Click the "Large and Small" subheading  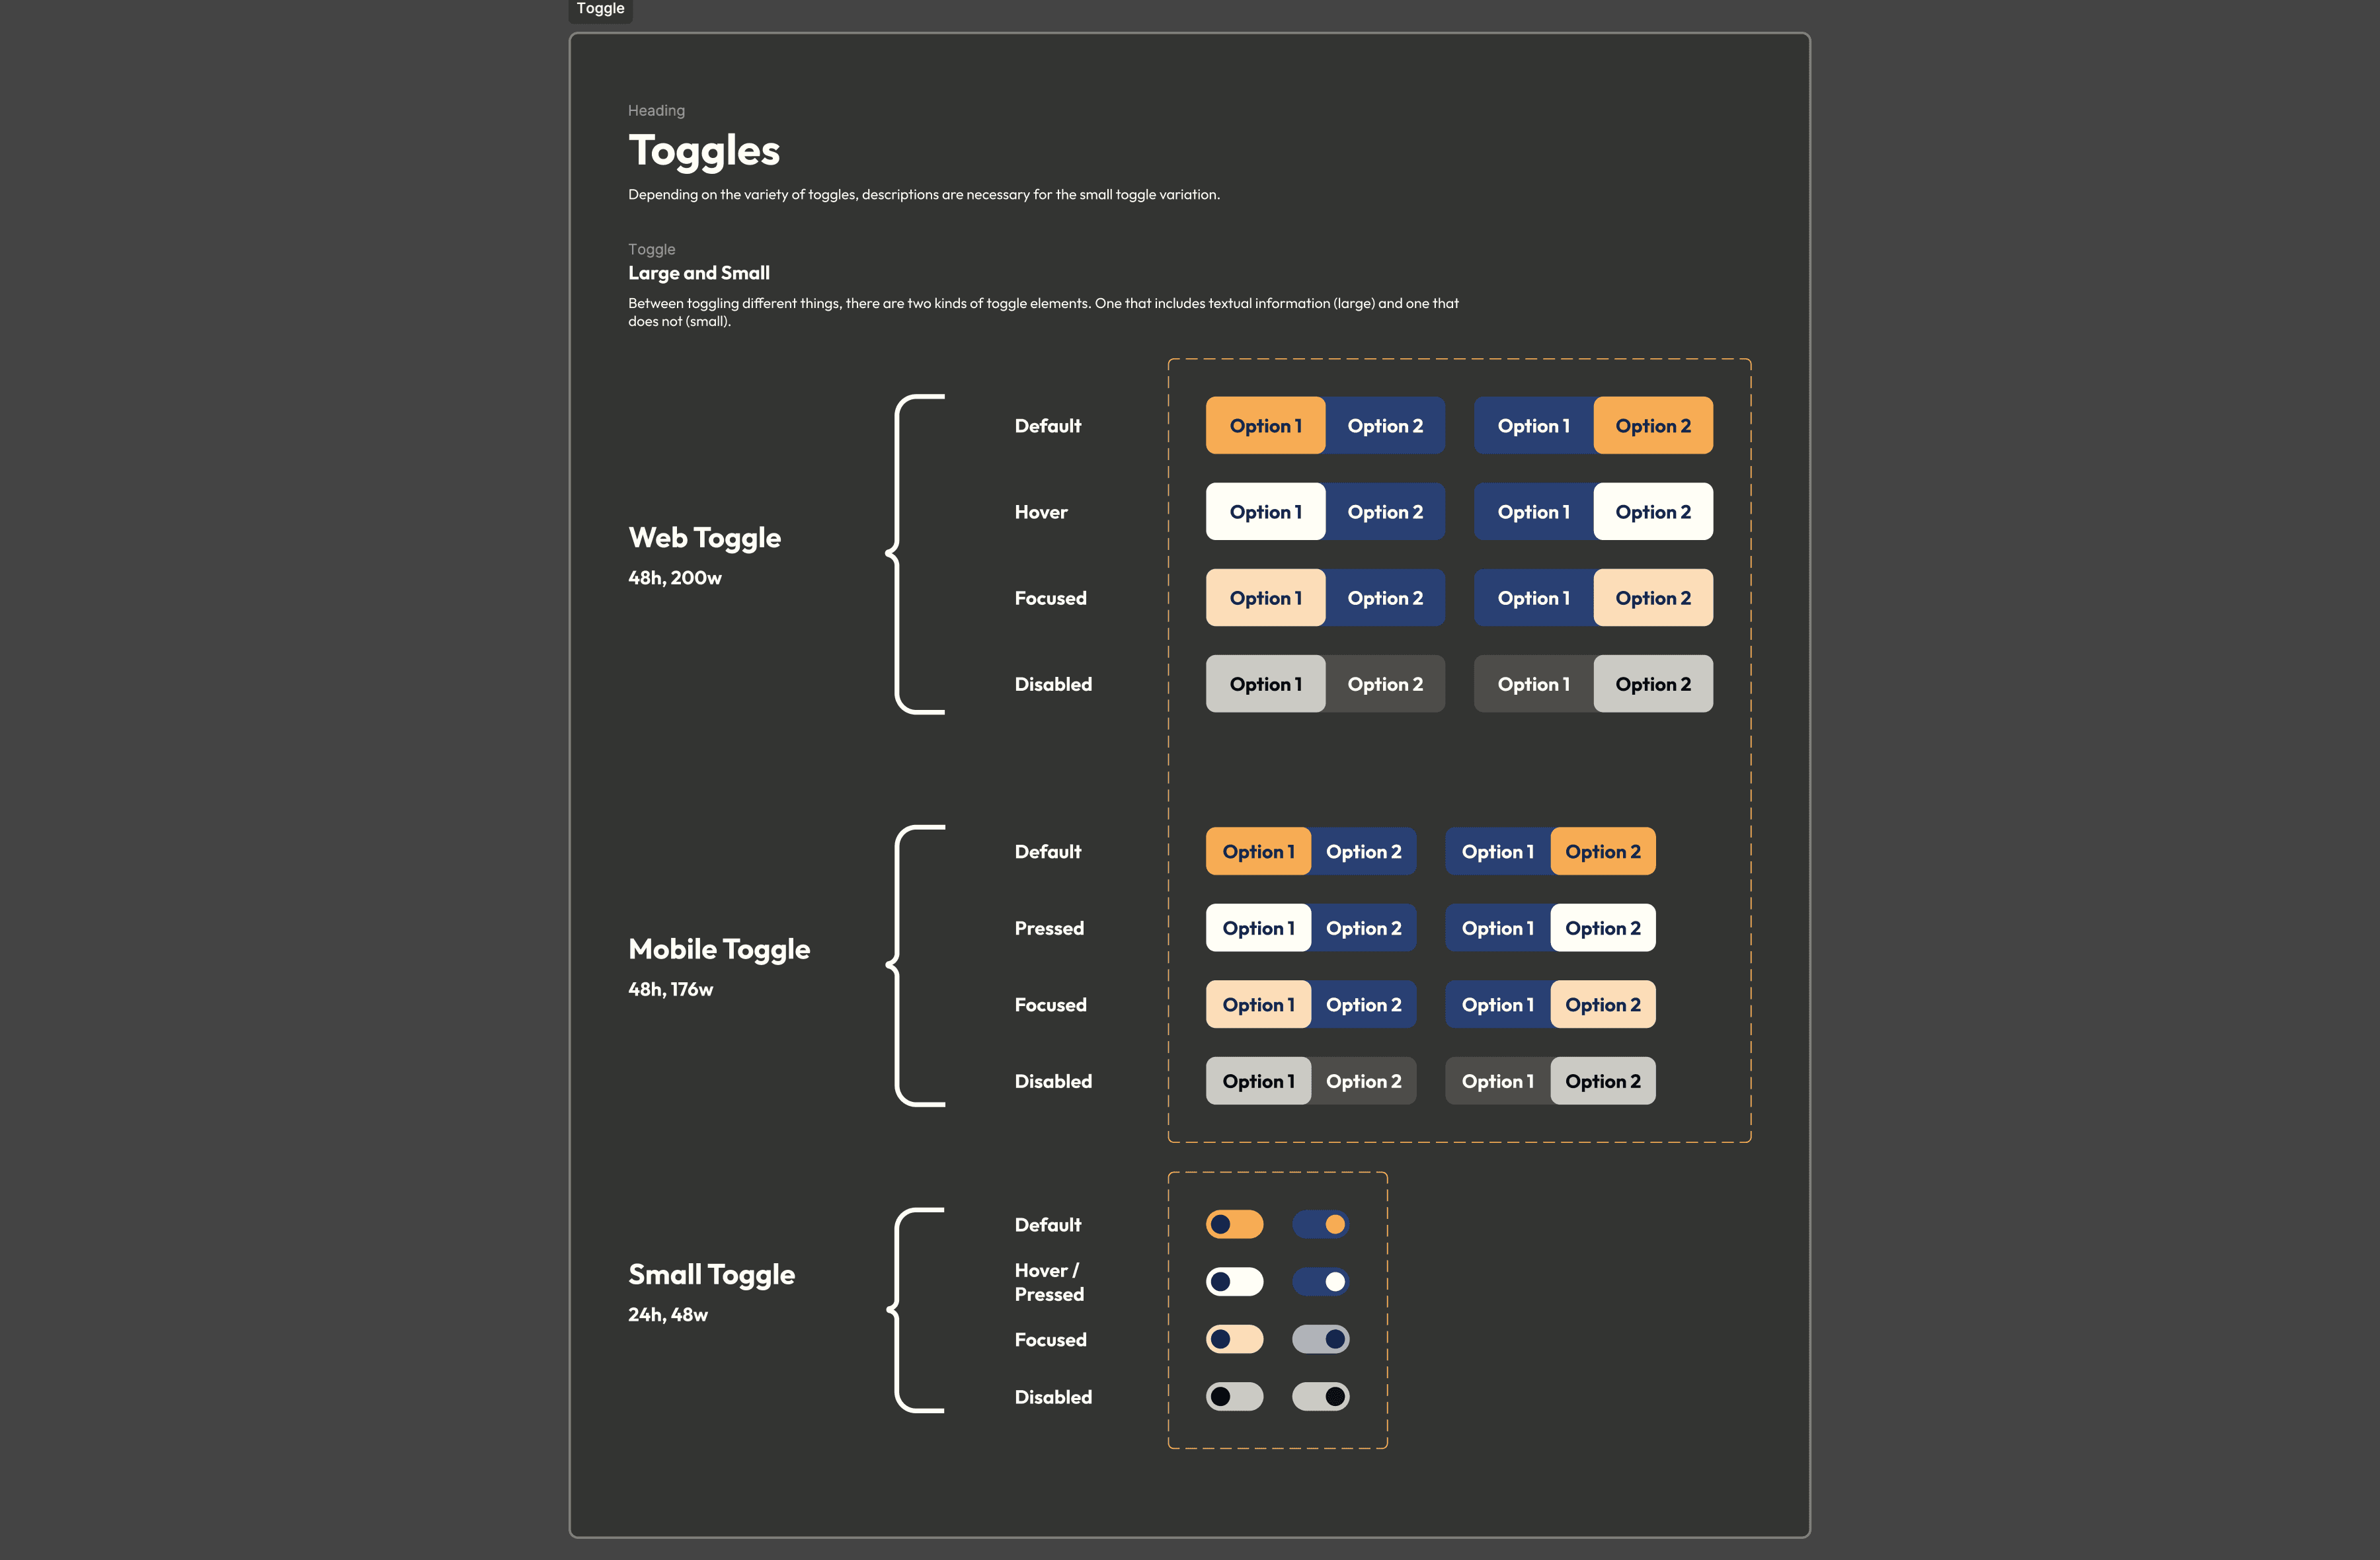pos(699,273)
